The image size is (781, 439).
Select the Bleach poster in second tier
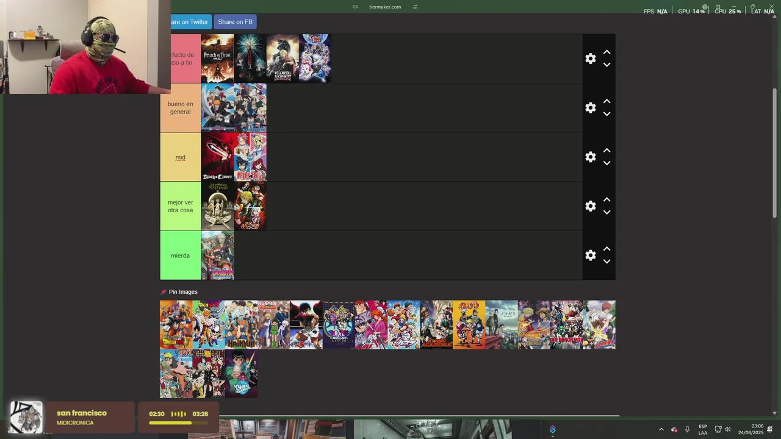click(x=217, y=108)
